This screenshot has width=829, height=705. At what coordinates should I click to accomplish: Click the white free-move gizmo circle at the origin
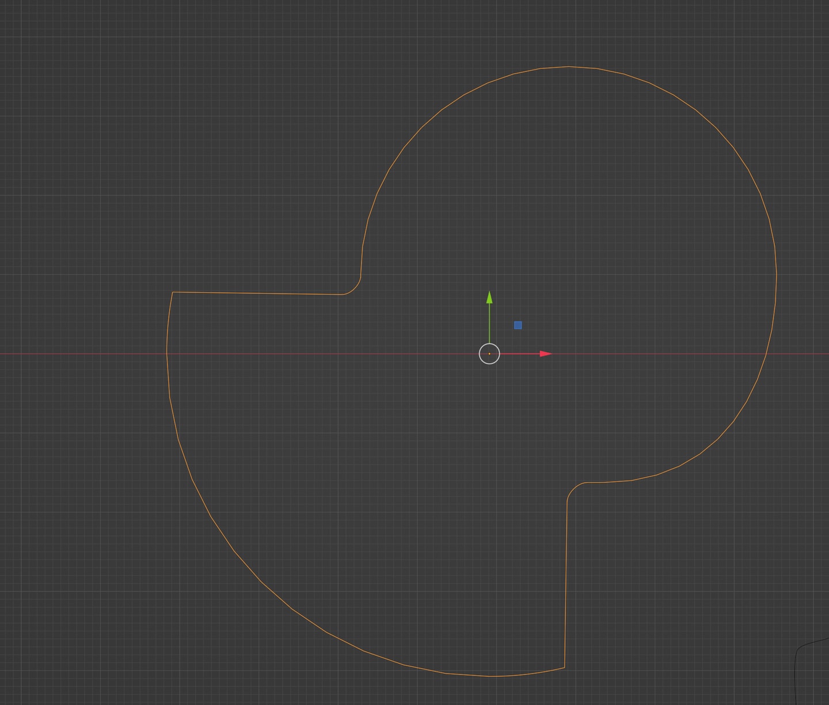pyautogui.click(x=489, y=353)
